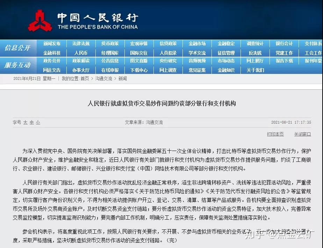
Task: Go to 网上调查
Action: (168, 70)
